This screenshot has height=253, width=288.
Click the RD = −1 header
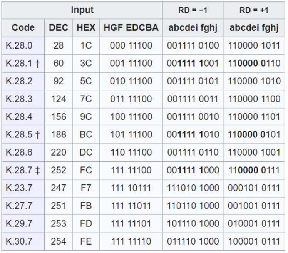click(x=193, y=10)
